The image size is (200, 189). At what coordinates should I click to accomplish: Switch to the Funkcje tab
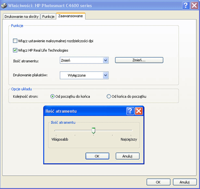tap(48, 17)
